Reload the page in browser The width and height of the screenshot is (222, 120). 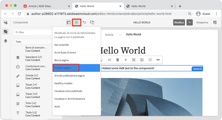pyautogui.click(x=20, y=14)
